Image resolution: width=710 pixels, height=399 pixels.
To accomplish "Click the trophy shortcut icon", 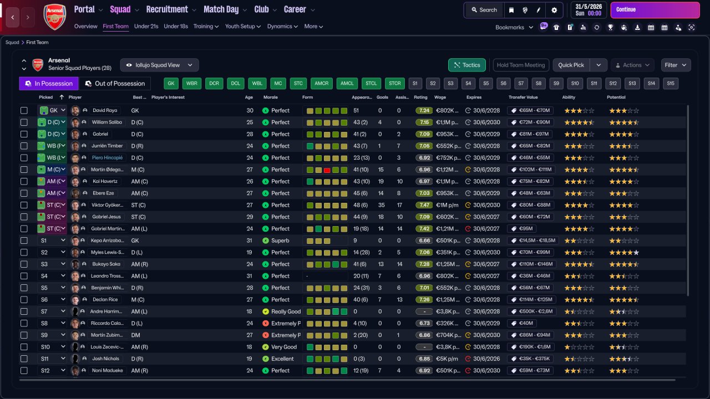I will coord(610,27).
